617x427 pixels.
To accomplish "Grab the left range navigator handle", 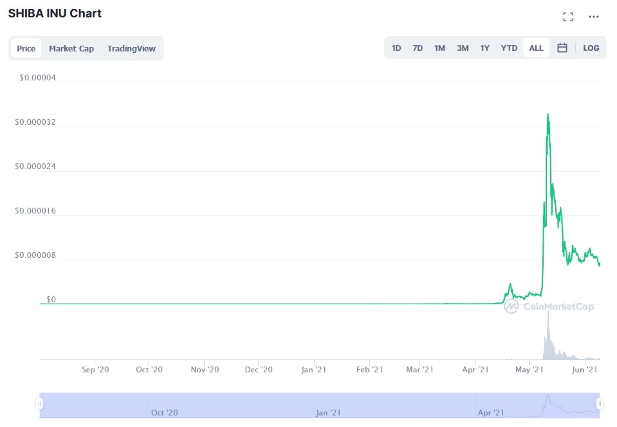I will pos(39,403).
